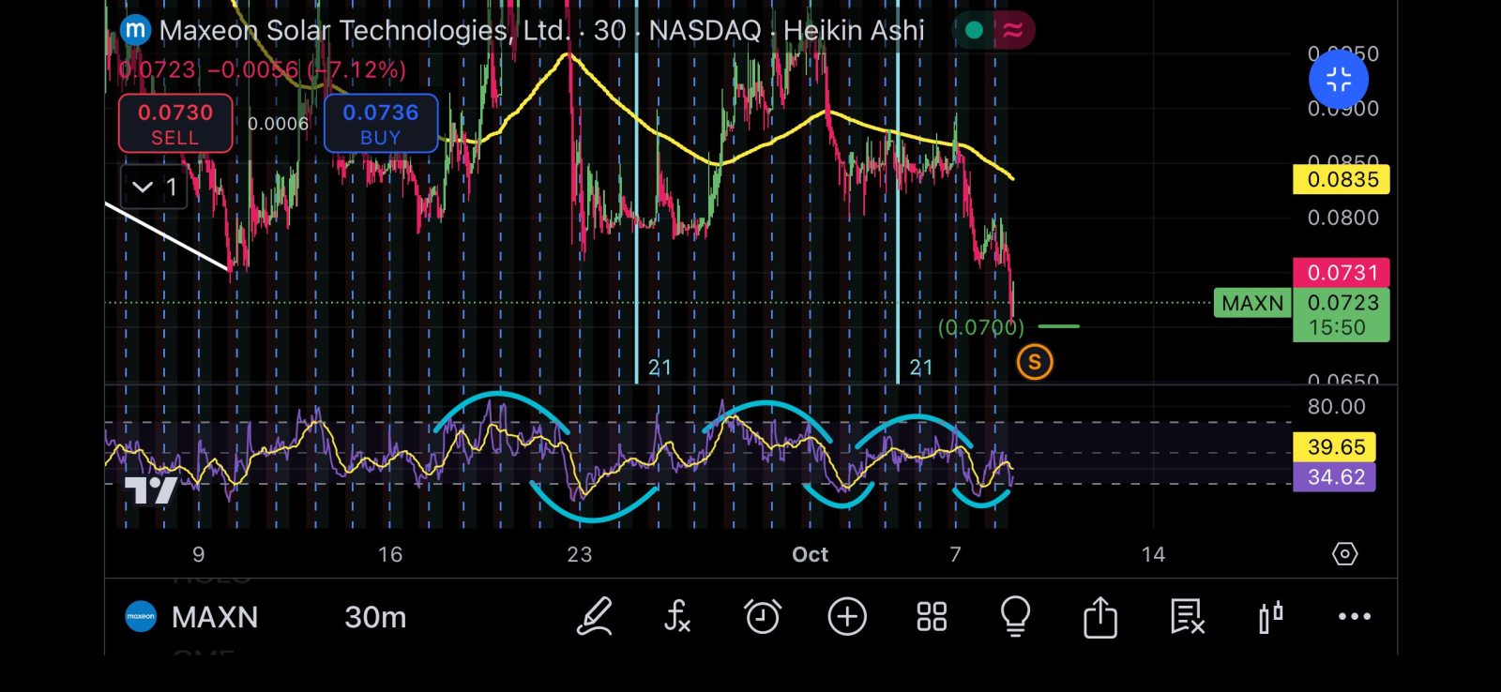Image resolution: width=1501 pixels, height=692 pixels.
Task: Exit fullscreen using the blue collapse button
Action: tap(1339, 80)
